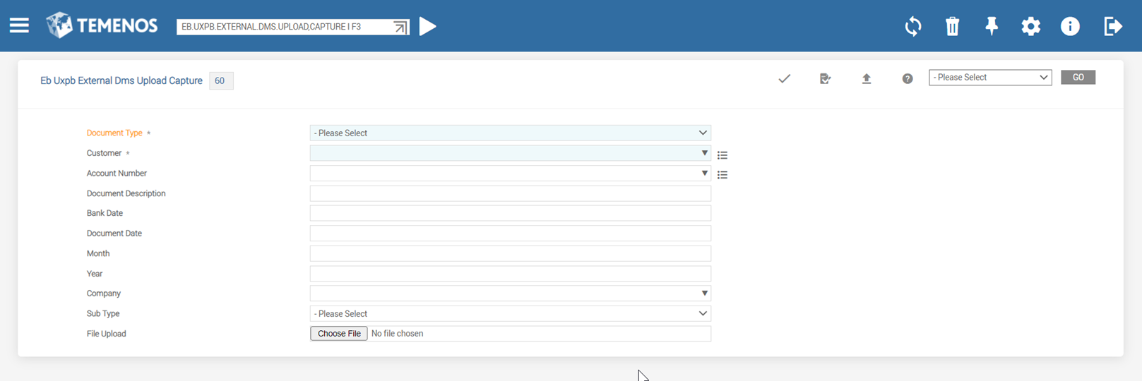
Task: Click the play arrow to run command
Action: point(427,26)
